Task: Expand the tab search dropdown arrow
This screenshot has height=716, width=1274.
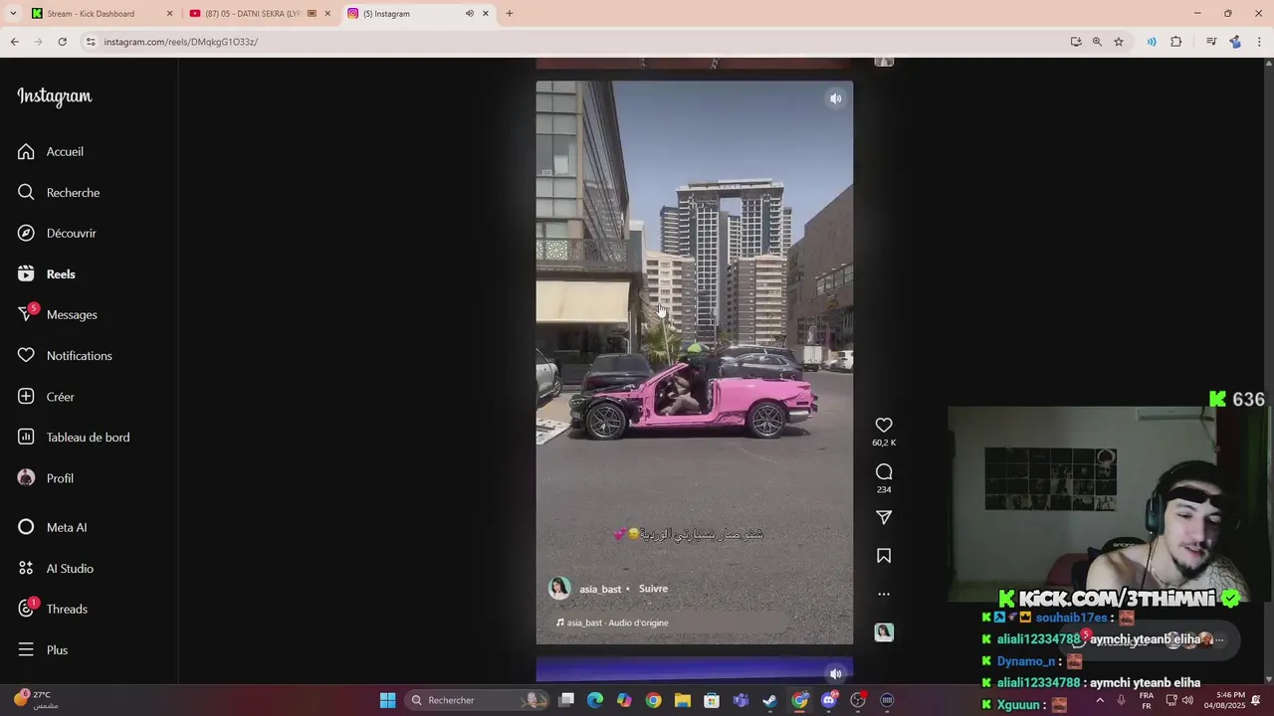Action: pyautogui.click(x=13, y=14)
